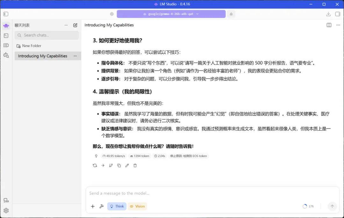Open the Chat section in the sidebar
Screen dimensions: 344x218
6,26
